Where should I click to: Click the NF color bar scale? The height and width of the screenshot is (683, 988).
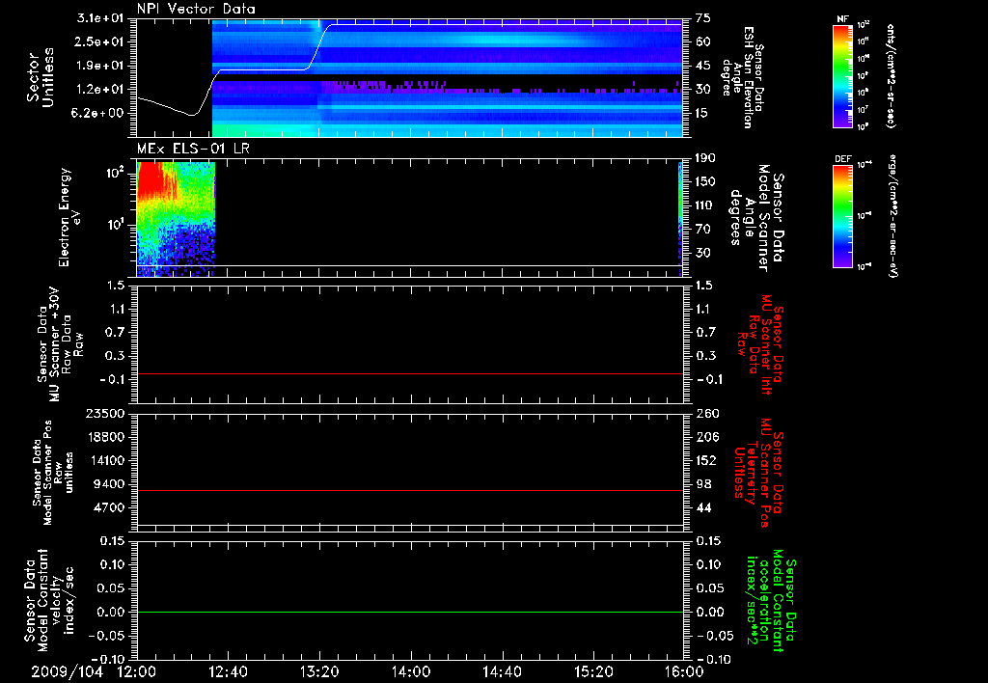(x=843, y=76)
